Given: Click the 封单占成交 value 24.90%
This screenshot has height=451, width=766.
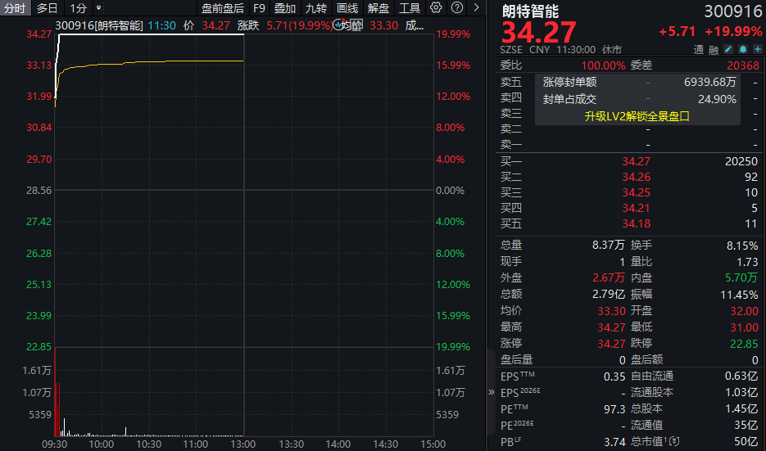Looking at the screenshot, I should pyautogui.click(x=717, y=99).
